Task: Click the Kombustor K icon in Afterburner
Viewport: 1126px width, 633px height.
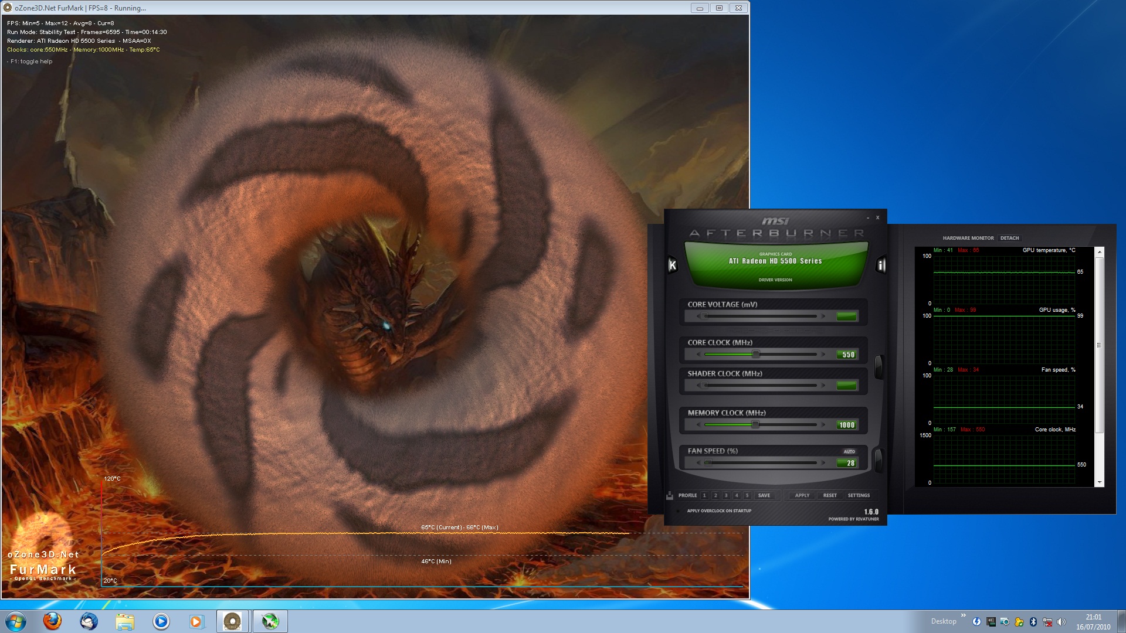Action: (x=673, y=265)
